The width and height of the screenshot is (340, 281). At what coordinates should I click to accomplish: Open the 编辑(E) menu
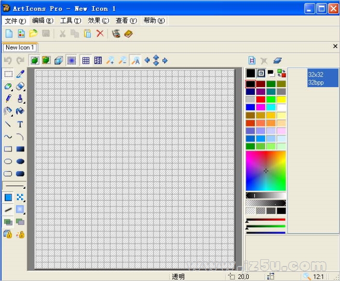point(43,21)
